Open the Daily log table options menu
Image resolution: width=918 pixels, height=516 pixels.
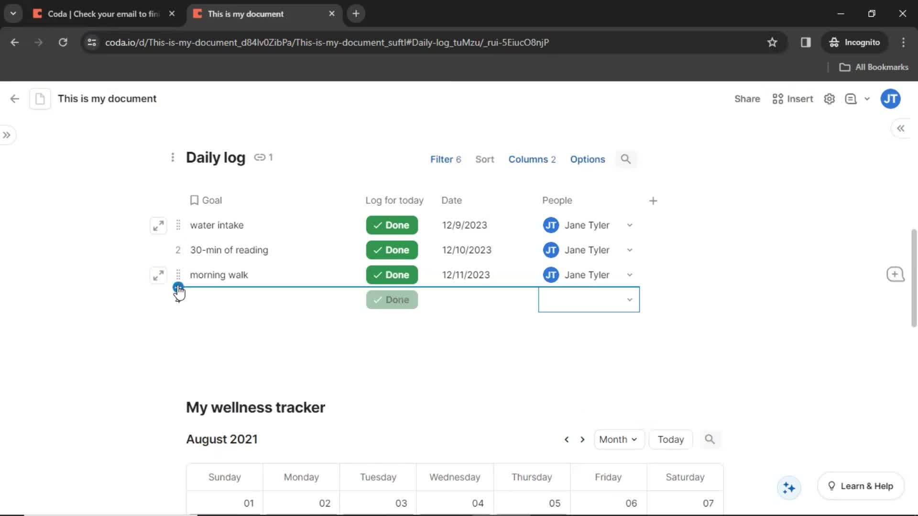(x=587, y=160)
